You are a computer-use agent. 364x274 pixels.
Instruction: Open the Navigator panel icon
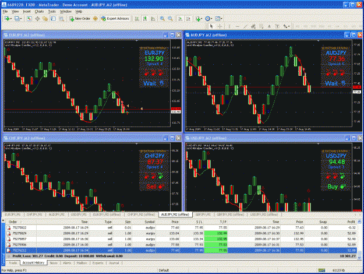45,19
